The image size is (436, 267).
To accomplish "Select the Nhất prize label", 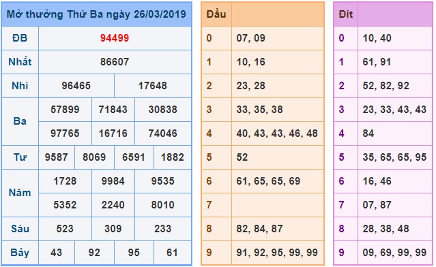I will point(20,62).
